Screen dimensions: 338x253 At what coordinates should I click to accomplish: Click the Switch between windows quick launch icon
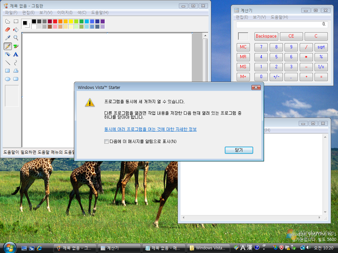pyautogui.click(x=32, y=248)
